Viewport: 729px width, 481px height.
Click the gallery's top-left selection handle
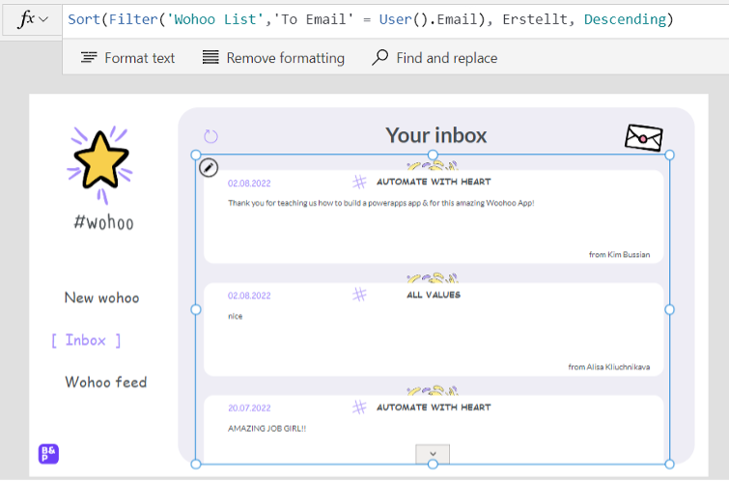click(x=196, y=155)
